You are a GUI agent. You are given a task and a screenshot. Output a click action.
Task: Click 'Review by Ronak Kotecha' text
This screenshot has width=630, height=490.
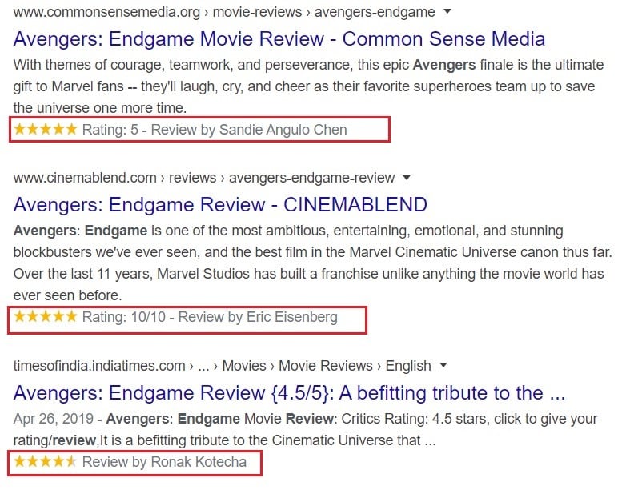[164, 462]
